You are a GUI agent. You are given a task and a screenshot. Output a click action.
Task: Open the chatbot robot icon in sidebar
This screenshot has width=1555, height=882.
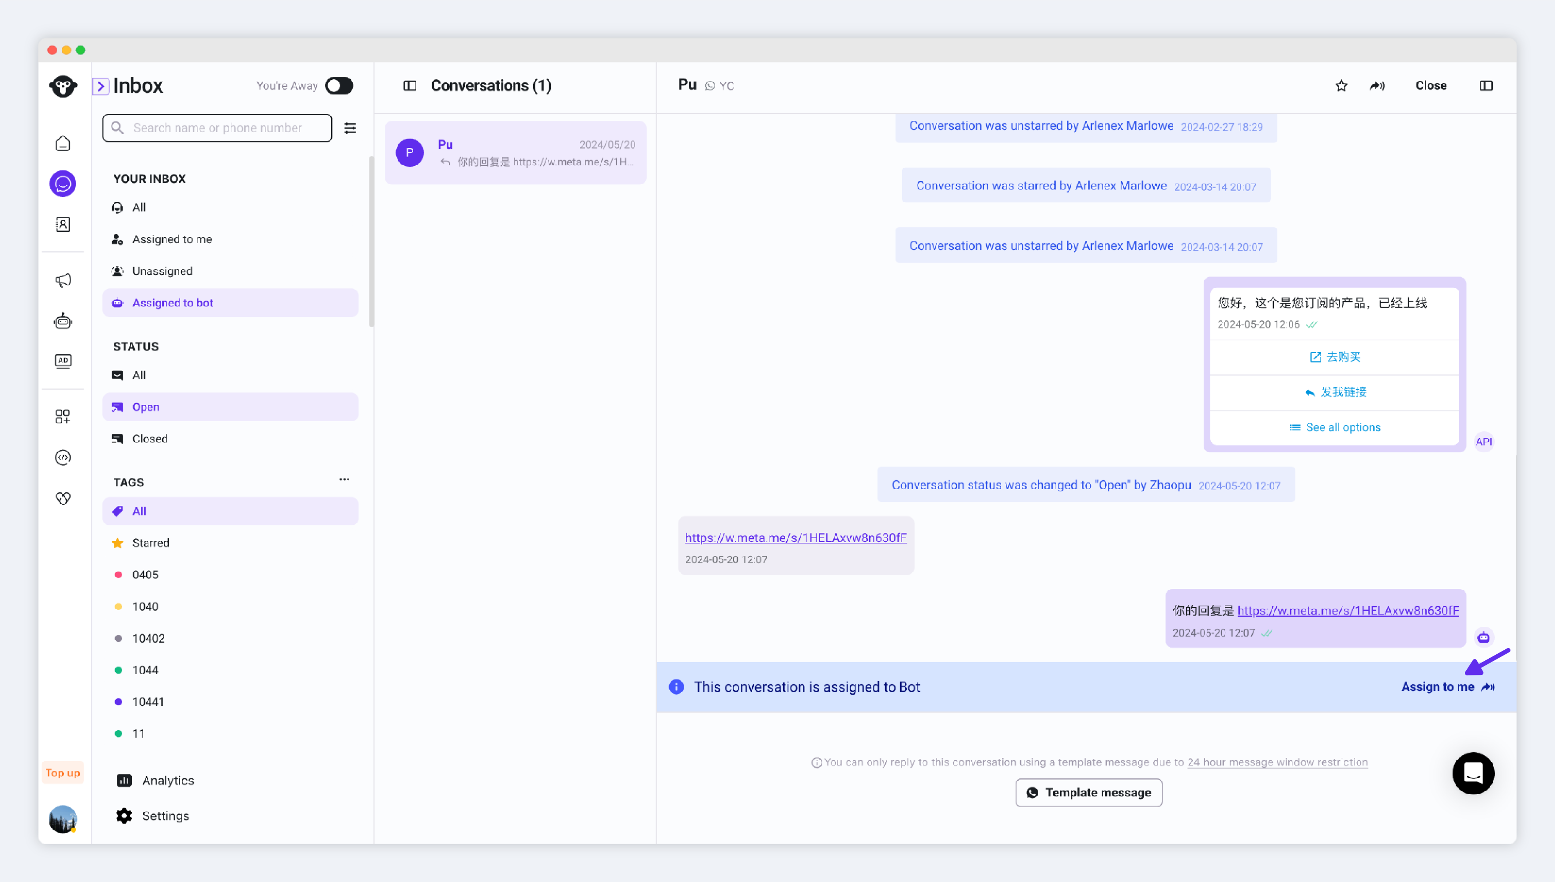point(63,320)
